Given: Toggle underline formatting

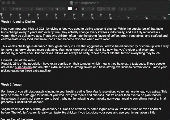Looking at the screenshot, I should (93, 9).
